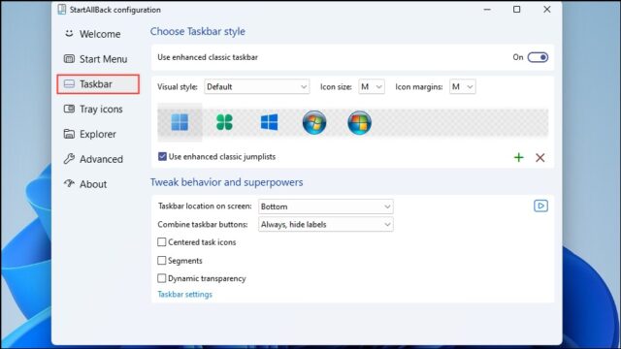The image size is (621, 349).
Task: Choose the last Windows orb icon
Action: point(359,122)
